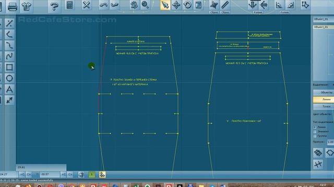Click the first angle copy tool
The width and height of the screenshot is (334, 187).
pyautogui.click(x=279, y=5)
